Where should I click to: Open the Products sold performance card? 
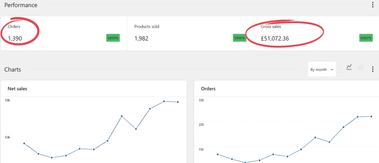[x=190, y=33]
